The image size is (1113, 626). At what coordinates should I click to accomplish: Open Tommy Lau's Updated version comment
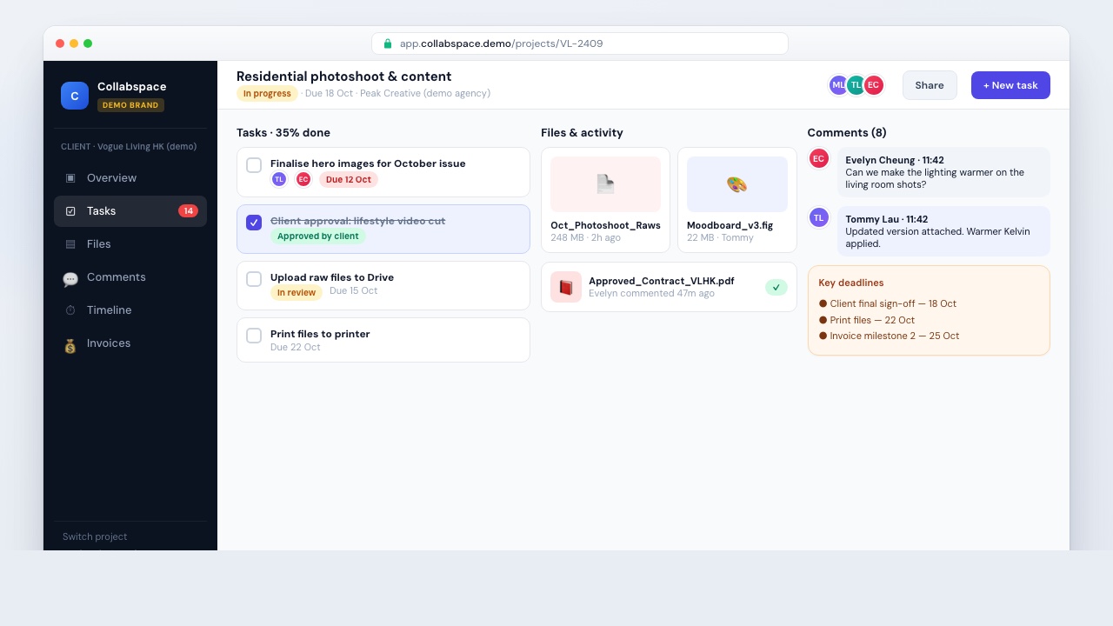tap(943, 231)
